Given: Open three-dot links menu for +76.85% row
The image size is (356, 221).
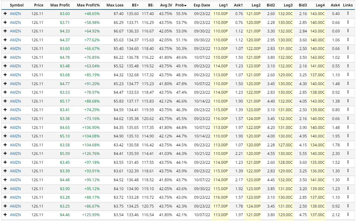Looking at the screenshot, I should (x=348, y=57).
